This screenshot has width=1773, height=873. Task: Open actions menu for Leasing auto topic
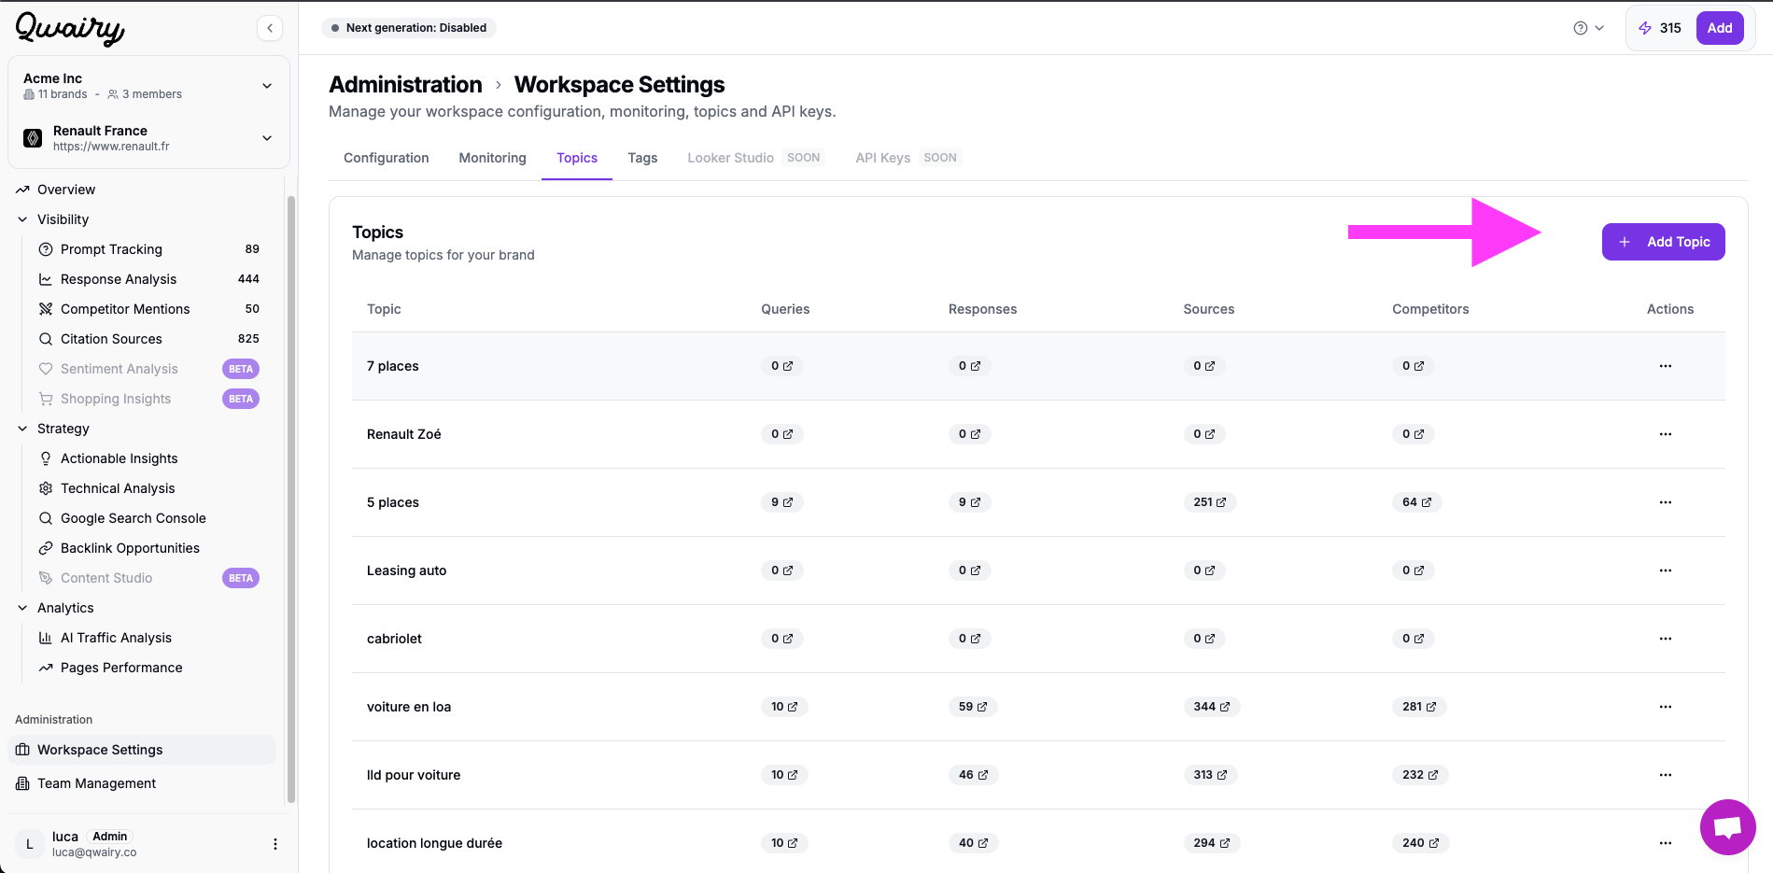tap(1665, 570)
